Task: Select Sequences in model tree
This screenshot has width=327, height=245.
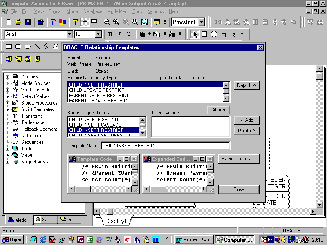Action: (32, 142)
